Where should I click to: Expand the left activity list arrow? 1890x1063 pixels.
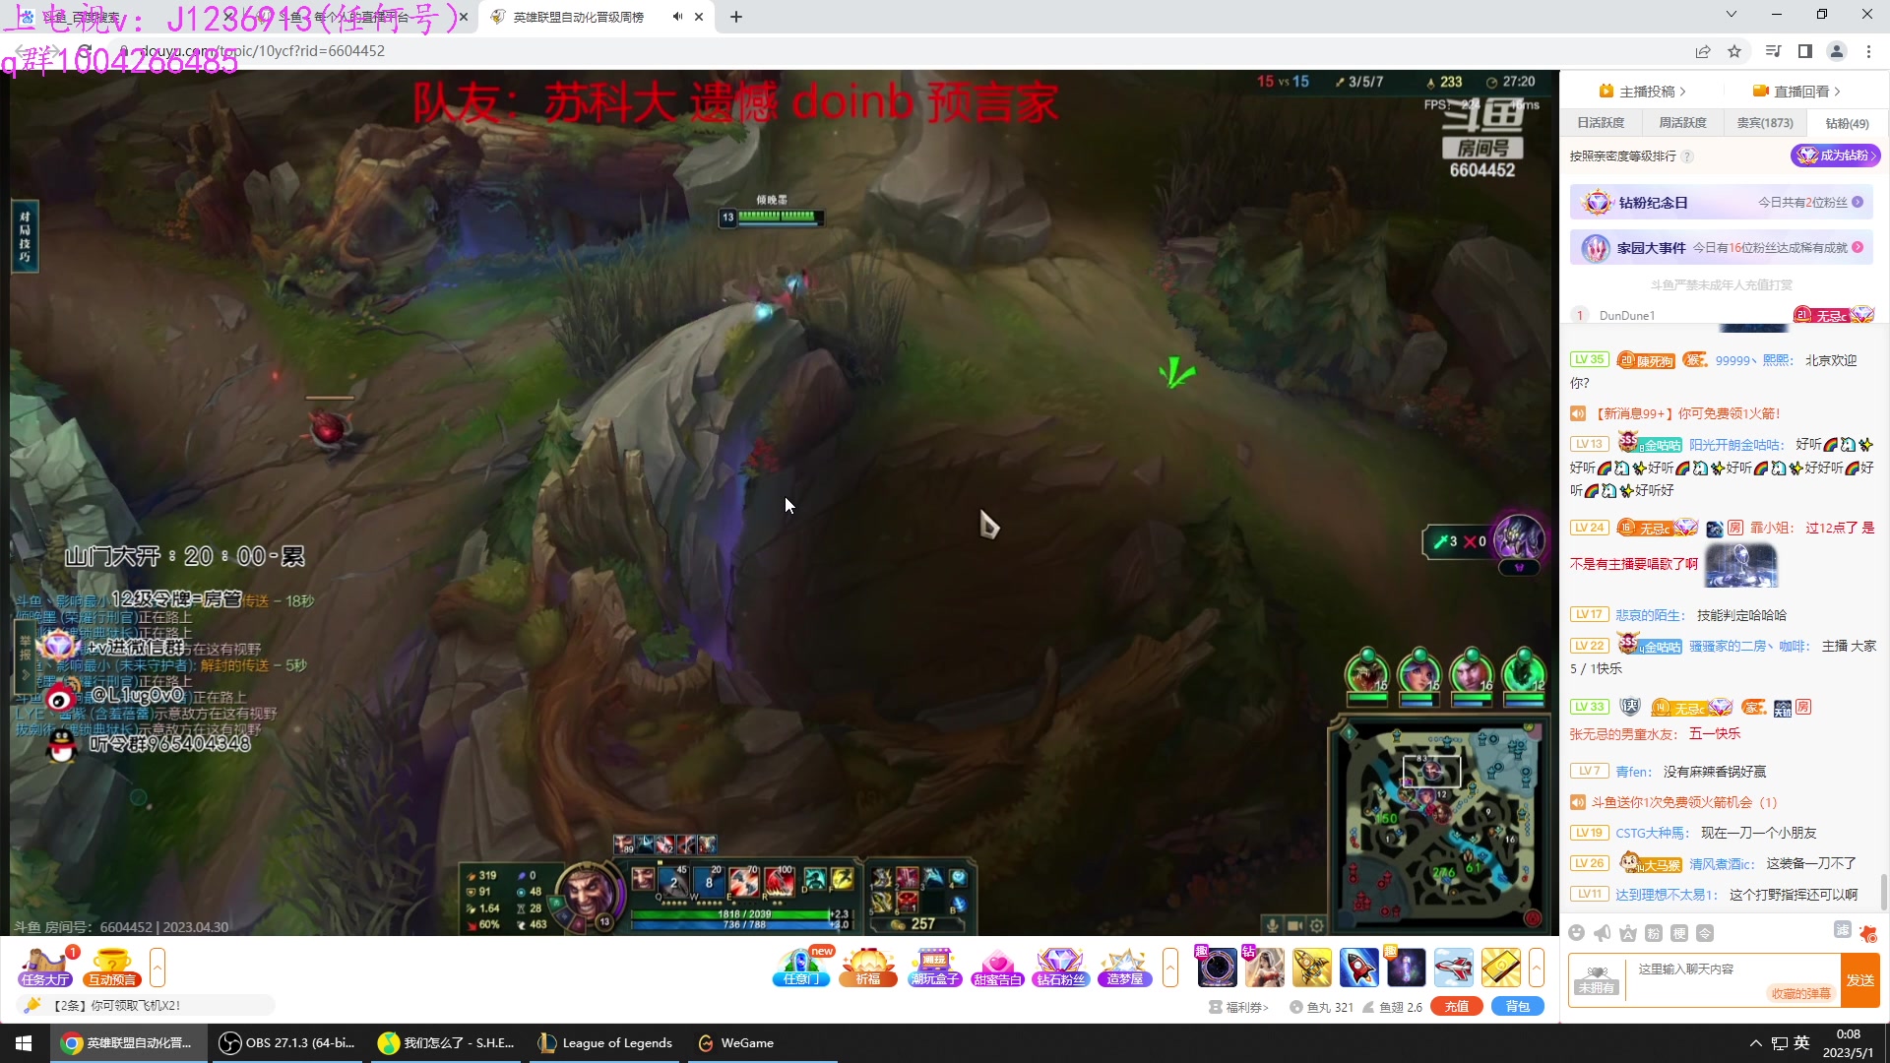tap(157, 968)
